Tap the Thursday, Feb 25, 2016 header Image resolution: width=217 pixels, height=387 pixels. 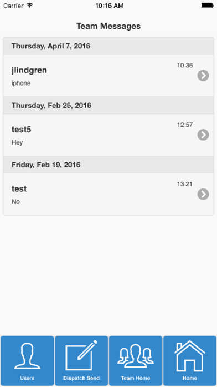coord(108,106)
